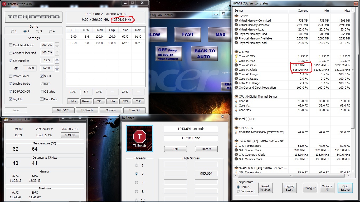Click the icon beside GPU Memory Clock
The width and height of the screenshot is (360, 202).
pyautogui.click(x=236, y=159)
